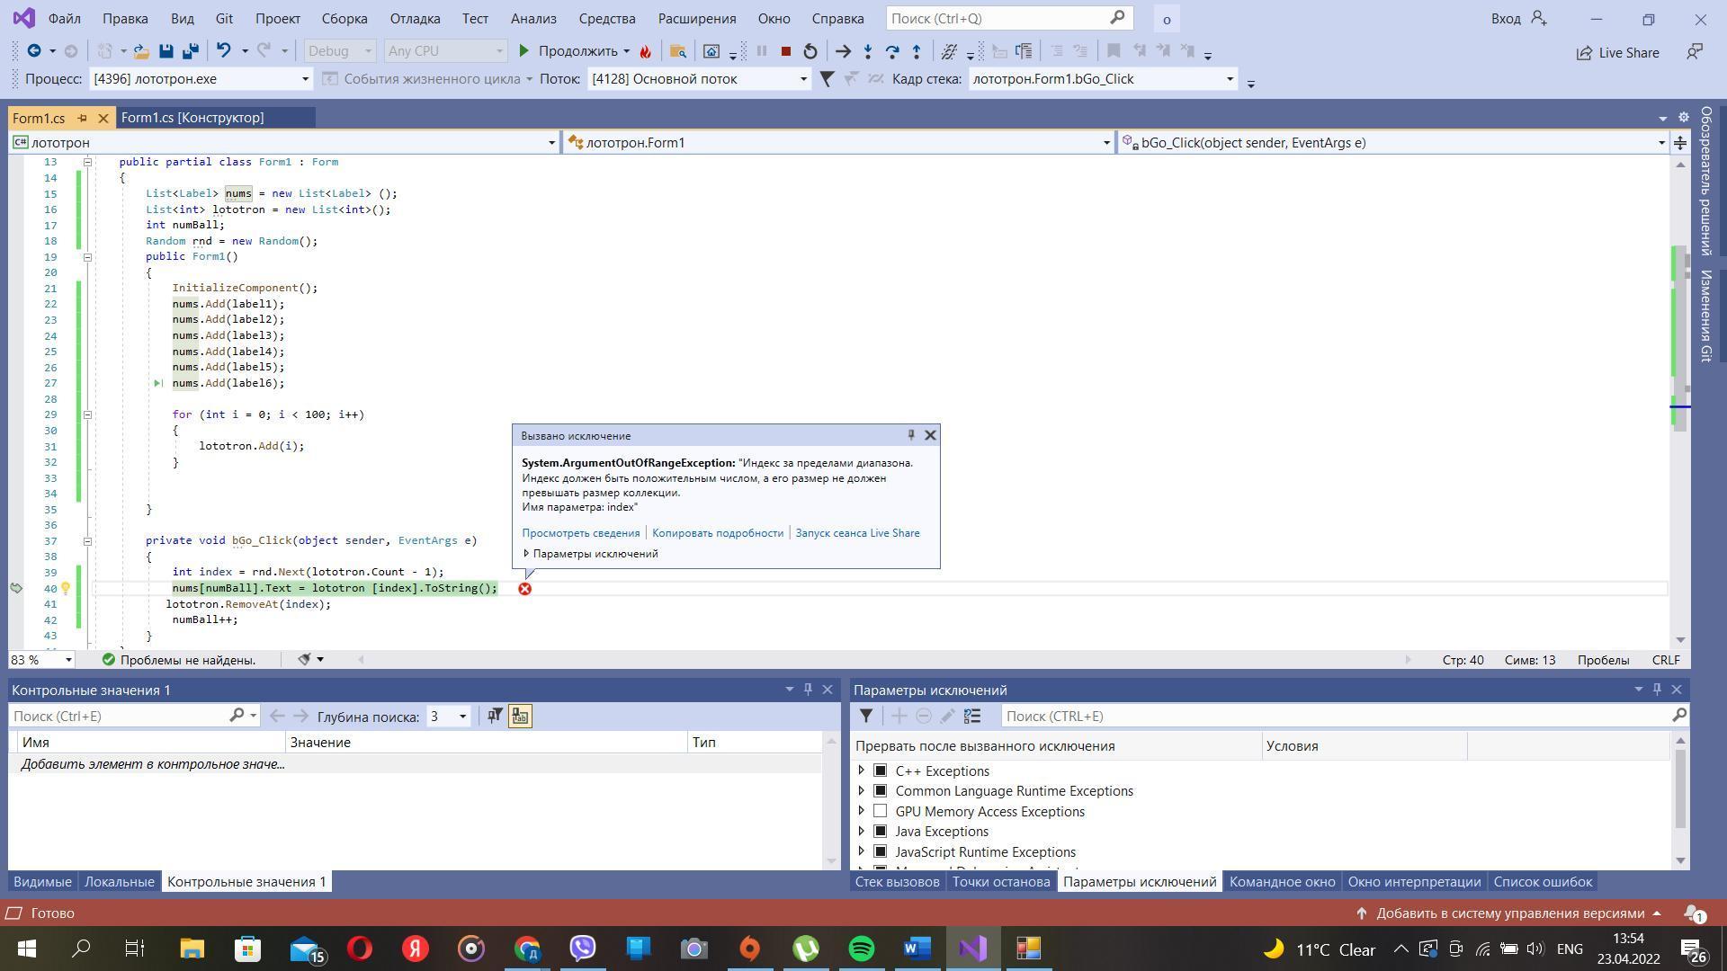1727x971 pixels.
Task: Click the Просмотреть сведения link
Action: tap(580, 533)
